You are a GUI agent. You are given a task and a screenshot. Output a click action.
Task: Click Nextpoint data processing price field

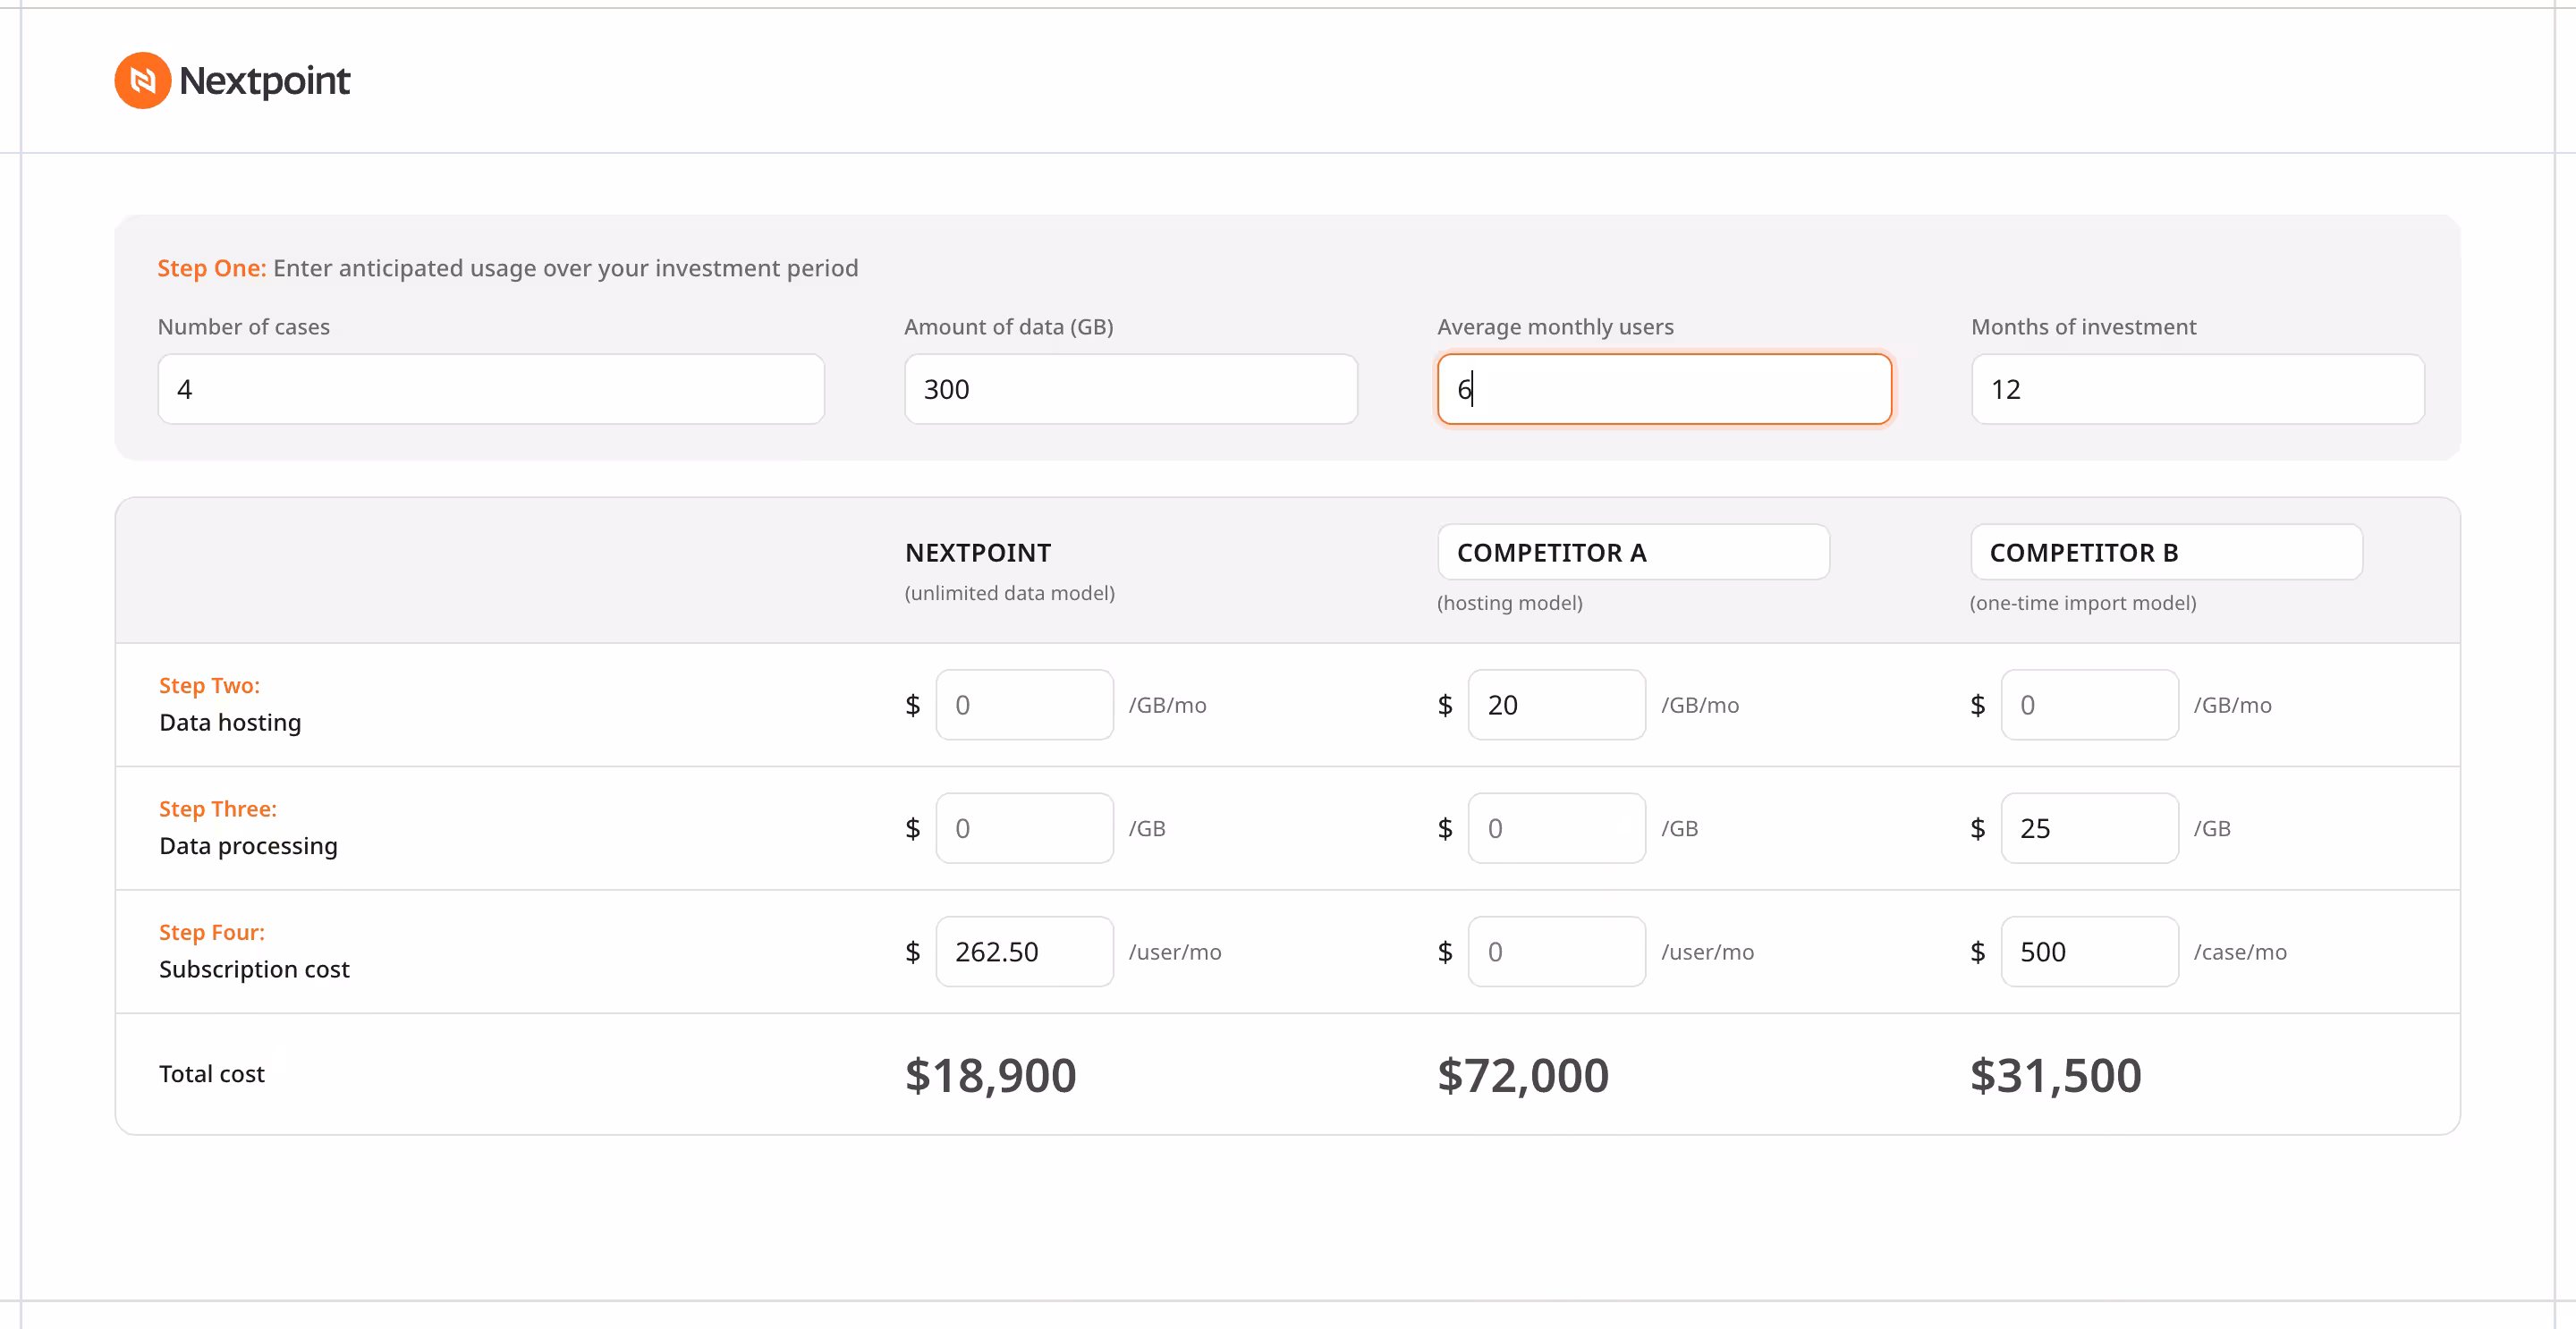pyautogui.click(x=1024, y=828)
